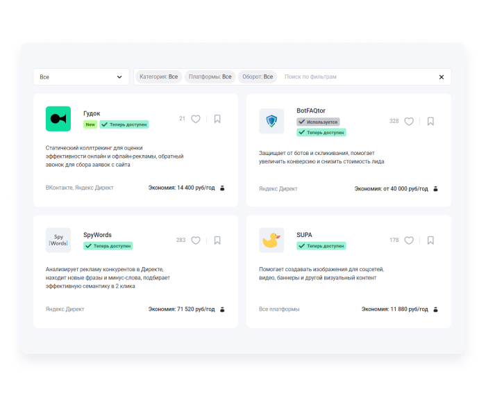Click the New badge on Гудок
The width and height of the screenshot is (486, 397).
[x=90, y=124]
